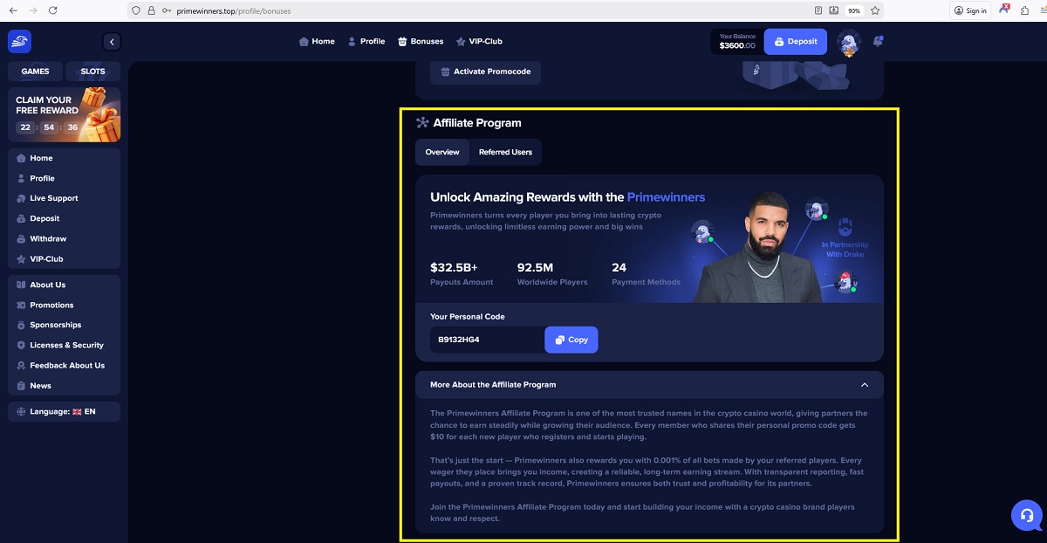
Task: Open the live chat headset icon
Action: (1027, 515)
